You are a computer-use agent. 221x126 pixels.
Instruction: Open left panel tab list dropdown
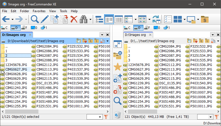point(102,35)
